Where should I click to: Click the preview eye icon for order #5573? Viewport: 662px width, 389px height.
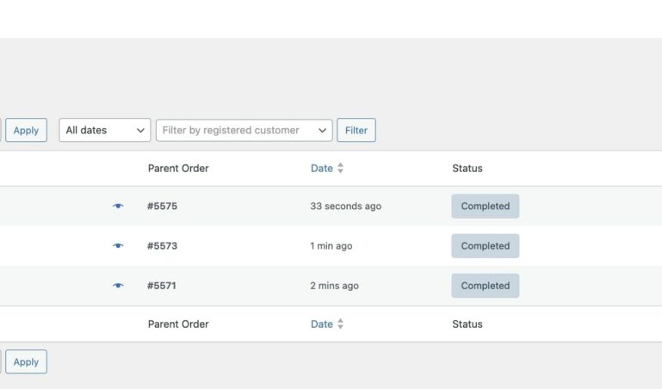coord(118,246)
